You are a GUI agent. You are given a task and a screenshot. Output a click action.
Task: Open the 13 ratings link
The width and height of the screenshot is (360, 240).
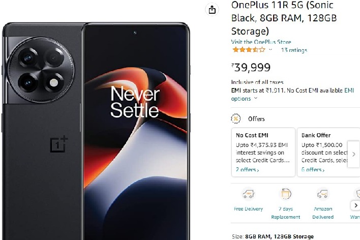pos(294,50)
